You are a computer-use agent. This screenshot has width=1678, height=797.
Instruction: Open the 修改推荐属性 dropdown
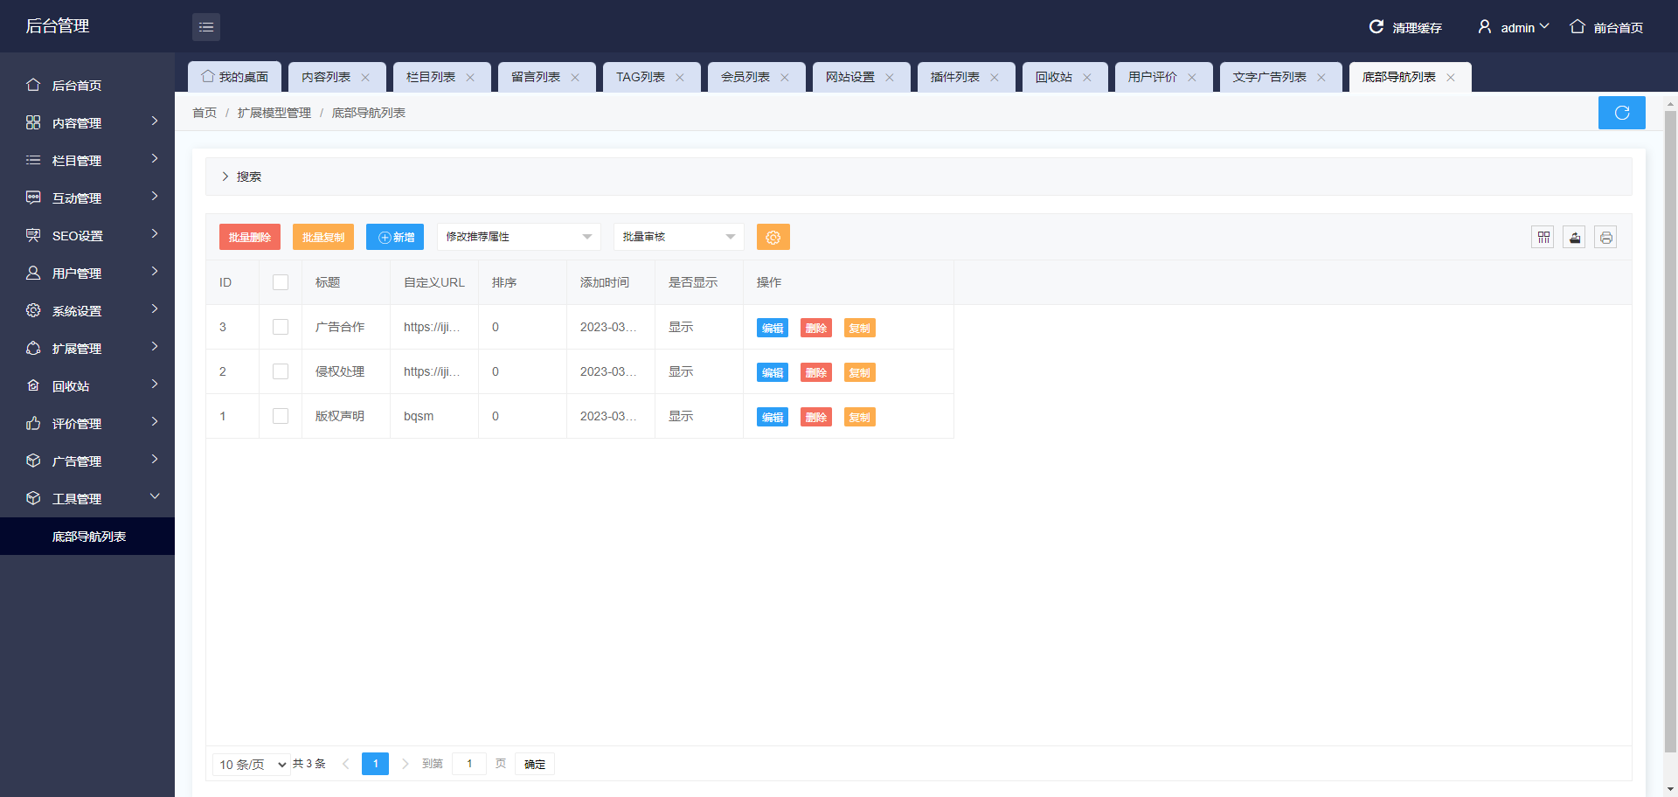519,237
